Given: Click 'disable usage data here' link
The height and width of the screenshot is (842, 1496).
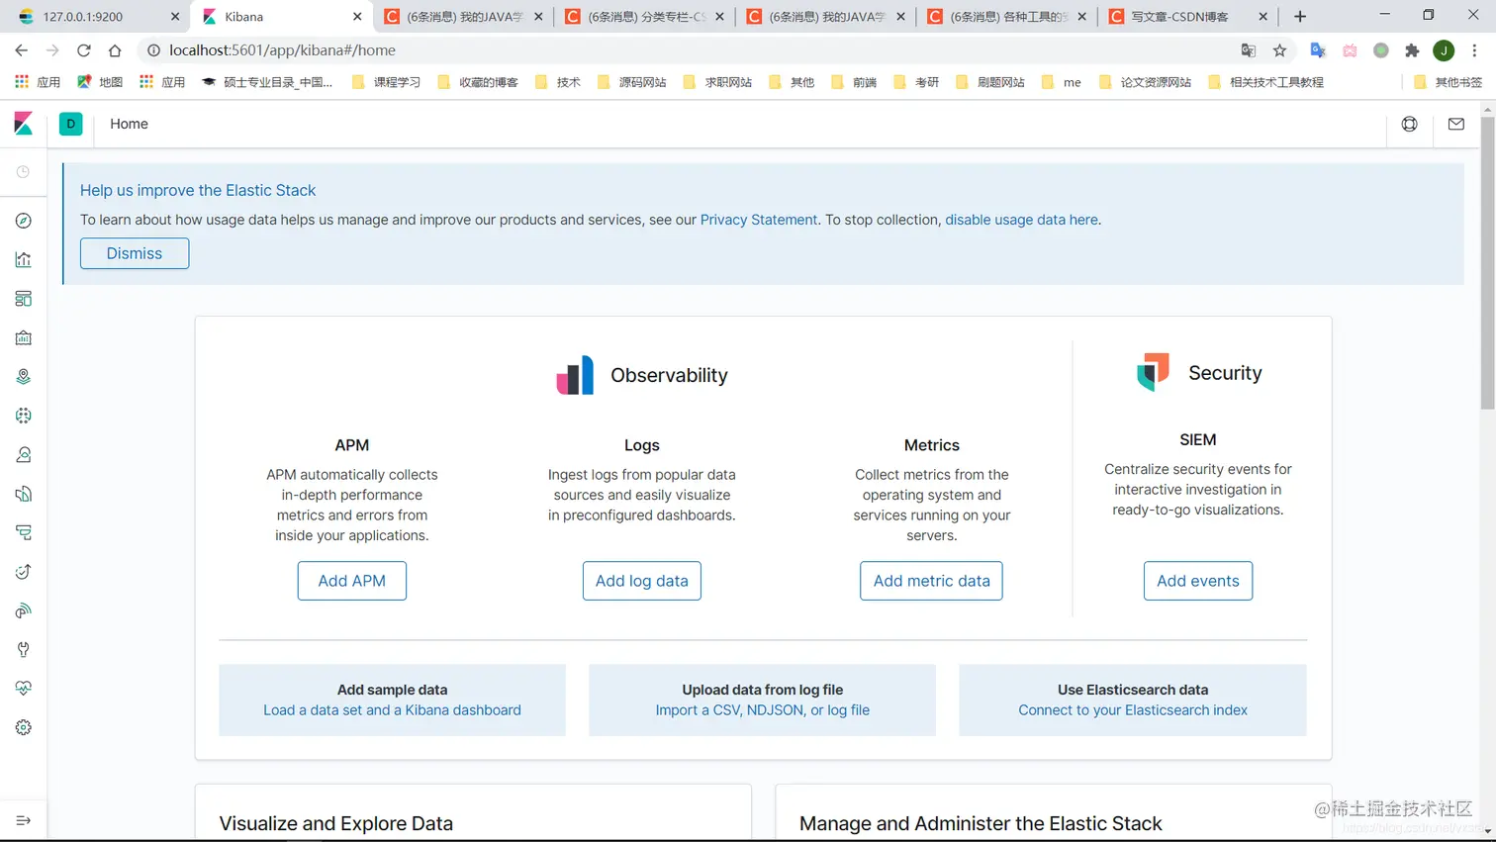Looking at the screenshot, I should point(1021,220).
